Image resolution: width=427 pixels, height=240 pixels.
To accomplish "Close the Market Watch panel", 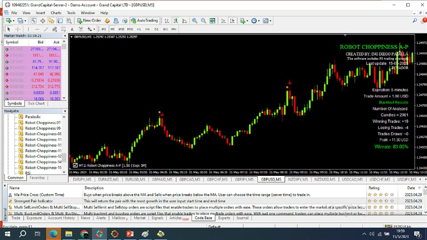I will point(65,36).
